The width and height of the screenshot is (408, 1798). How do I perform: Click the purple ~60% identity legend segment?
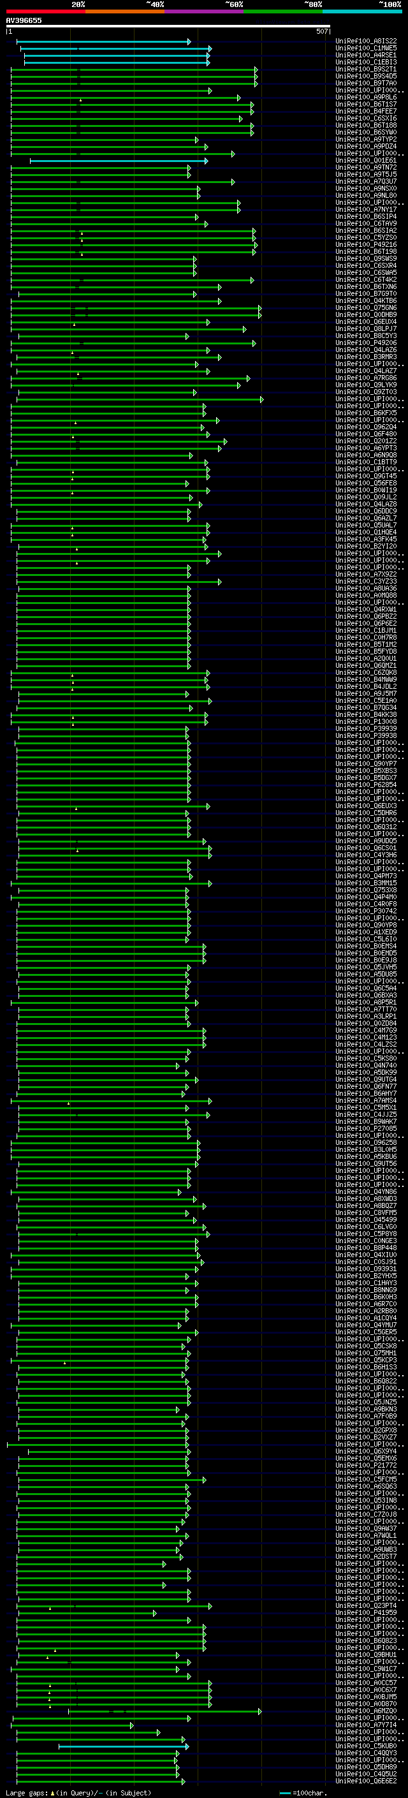coord(205,11)
